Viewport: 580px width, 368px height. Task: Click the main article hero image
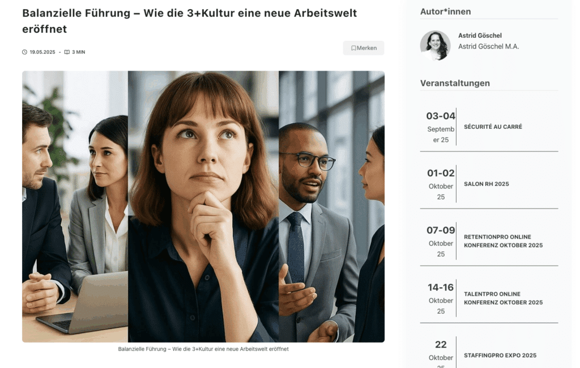click(x=203, y=207)
